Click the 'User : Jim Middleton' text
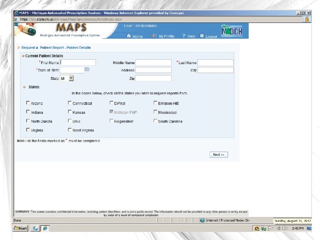The width and height of the screenshot is (320, 240). tap(140, 26)
